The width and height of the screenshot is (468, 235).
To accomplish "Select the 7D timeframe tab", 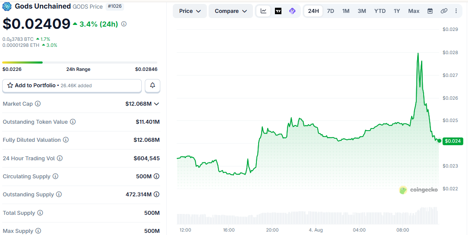I will tap(331, 11).
